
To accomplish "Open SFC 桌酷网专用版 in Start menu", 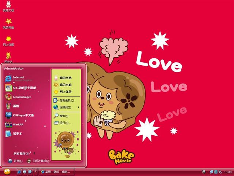I will [20, 88].
